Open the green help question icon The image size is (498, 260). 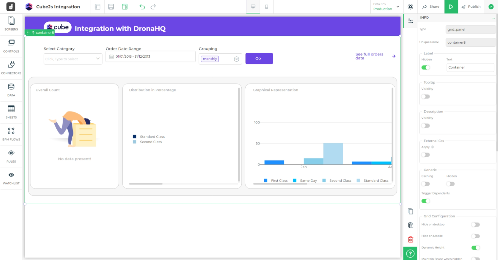pyautogui.click(x=410, y=253)
